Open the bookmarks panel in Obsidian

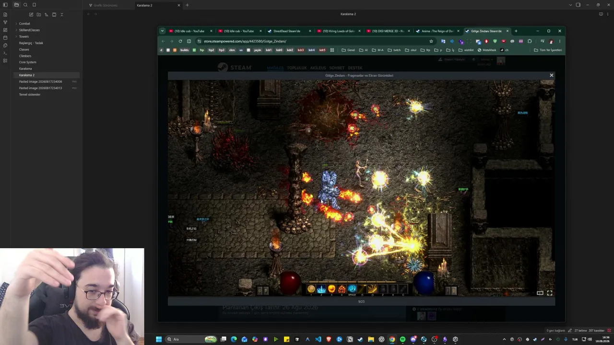[x=35, y=5]
